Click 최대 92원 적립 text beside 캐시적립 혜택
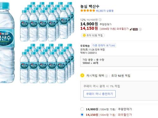This screenshot has height=118, width=158. click(121, 76)
